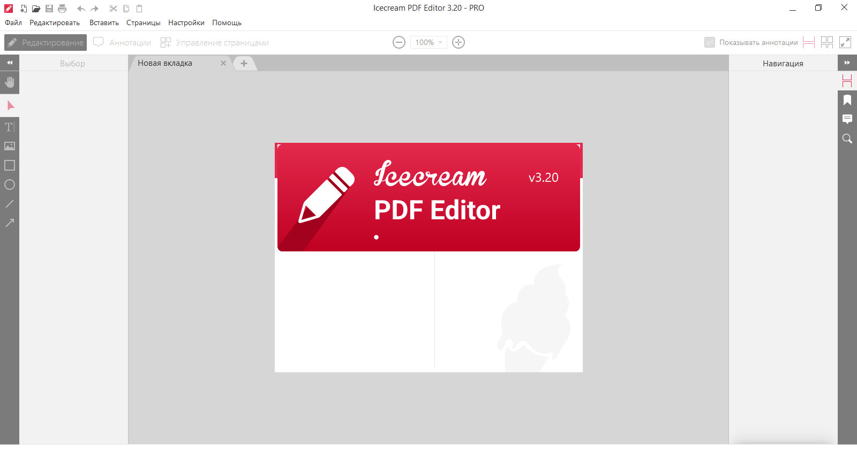This screenshot has width=857, height=460.
Task: Open the Search navigation panel
Action: coord(847,139)
